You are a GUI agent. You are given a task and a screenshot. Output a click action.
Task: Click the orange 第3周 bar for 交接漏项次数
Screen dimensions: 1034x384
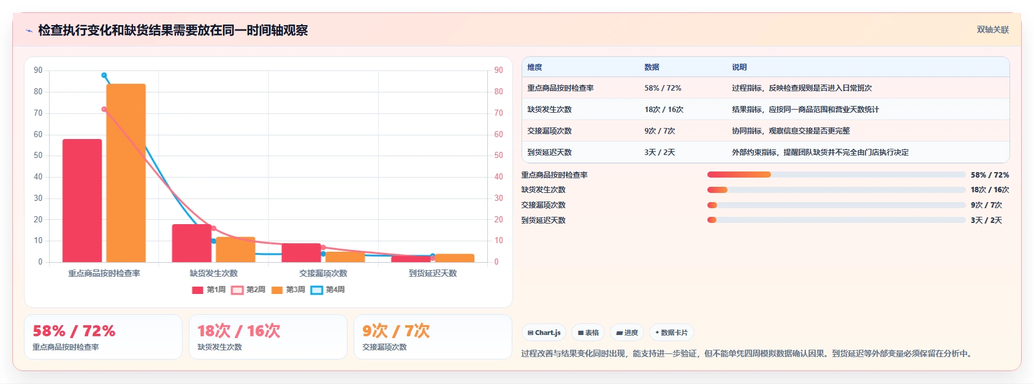point(345,257)
